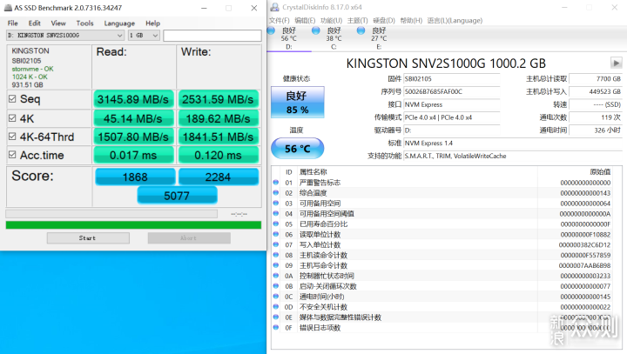The width and height of the screenshot is (627, 354).
Task: Click the green benchmark progress bar
Action: click(132, 224)
